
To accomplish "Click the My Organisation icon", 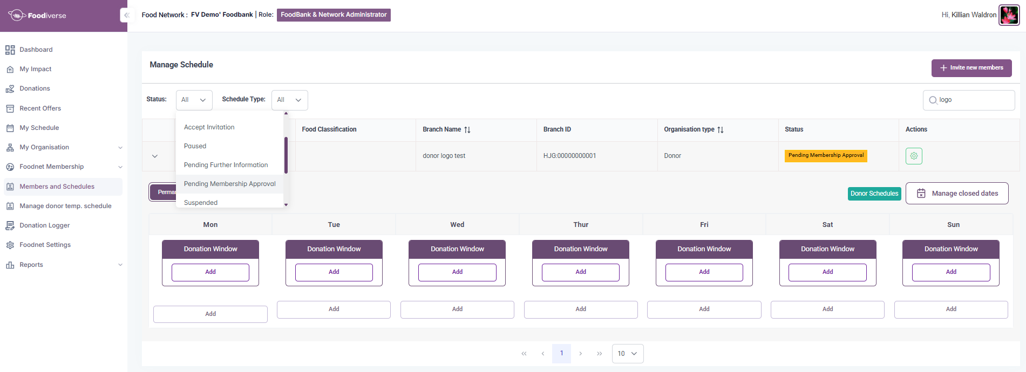I will click(10, 147).
